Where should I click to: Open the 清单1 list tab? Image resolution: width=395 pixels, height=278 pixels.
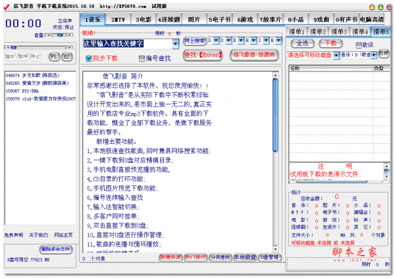(297, 32)
